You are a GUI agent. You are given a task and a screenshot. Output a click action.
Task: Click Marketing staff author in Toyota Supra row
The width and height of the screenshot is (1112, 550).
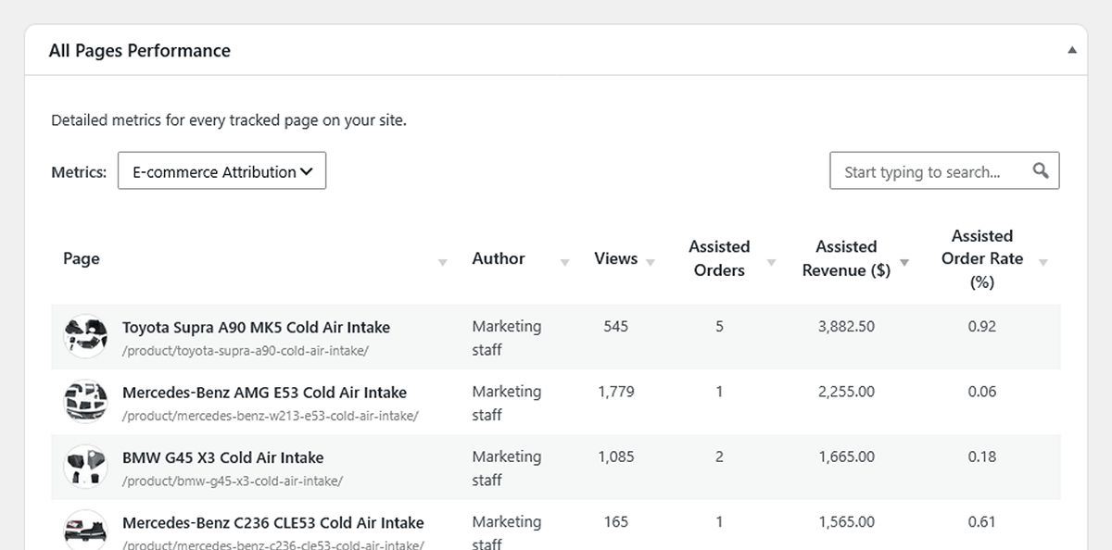click(x=507, y=338)
